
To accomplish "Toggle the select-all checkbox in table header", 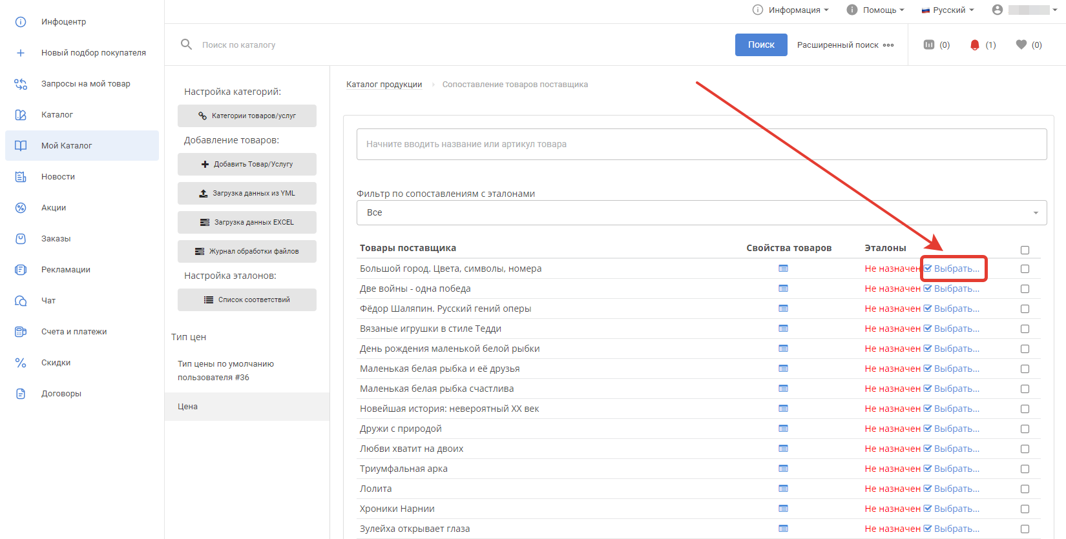I will (x=1025, y=250).
